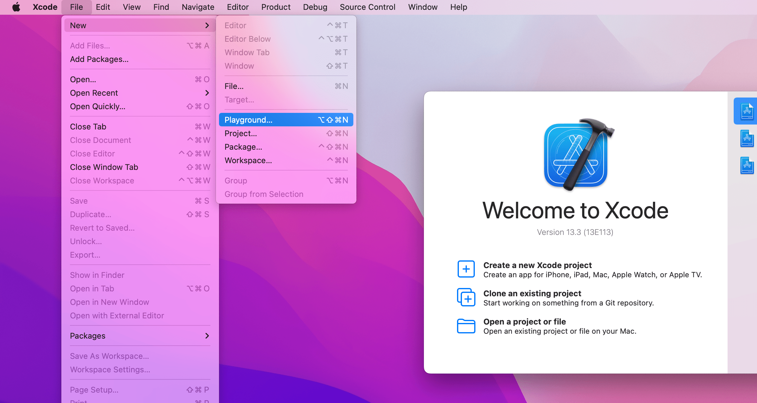Click the Clone existing project icon
The image size is (757, 403).
tap(465, 297)
